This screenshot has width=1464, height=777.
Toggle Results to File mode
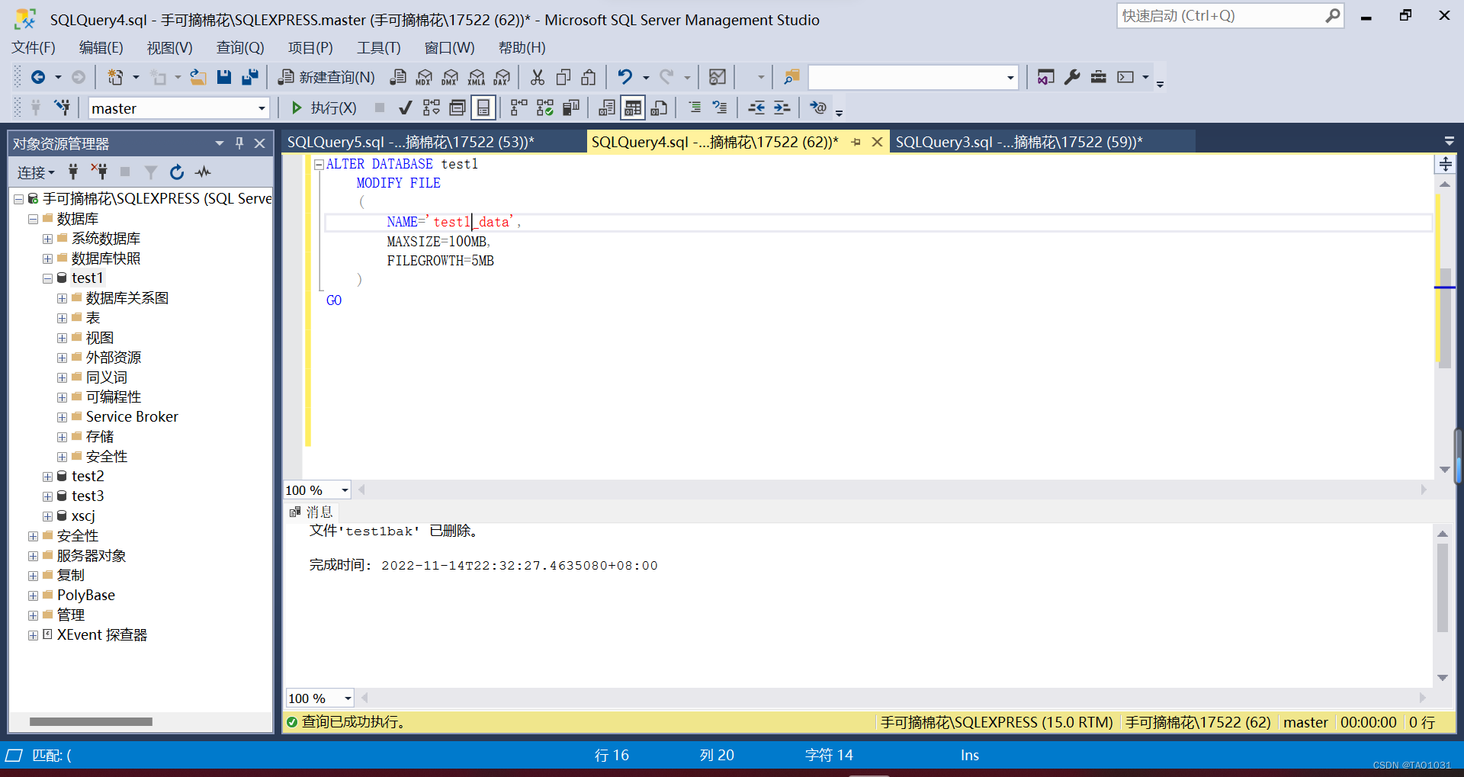click(x=660, y=108)
